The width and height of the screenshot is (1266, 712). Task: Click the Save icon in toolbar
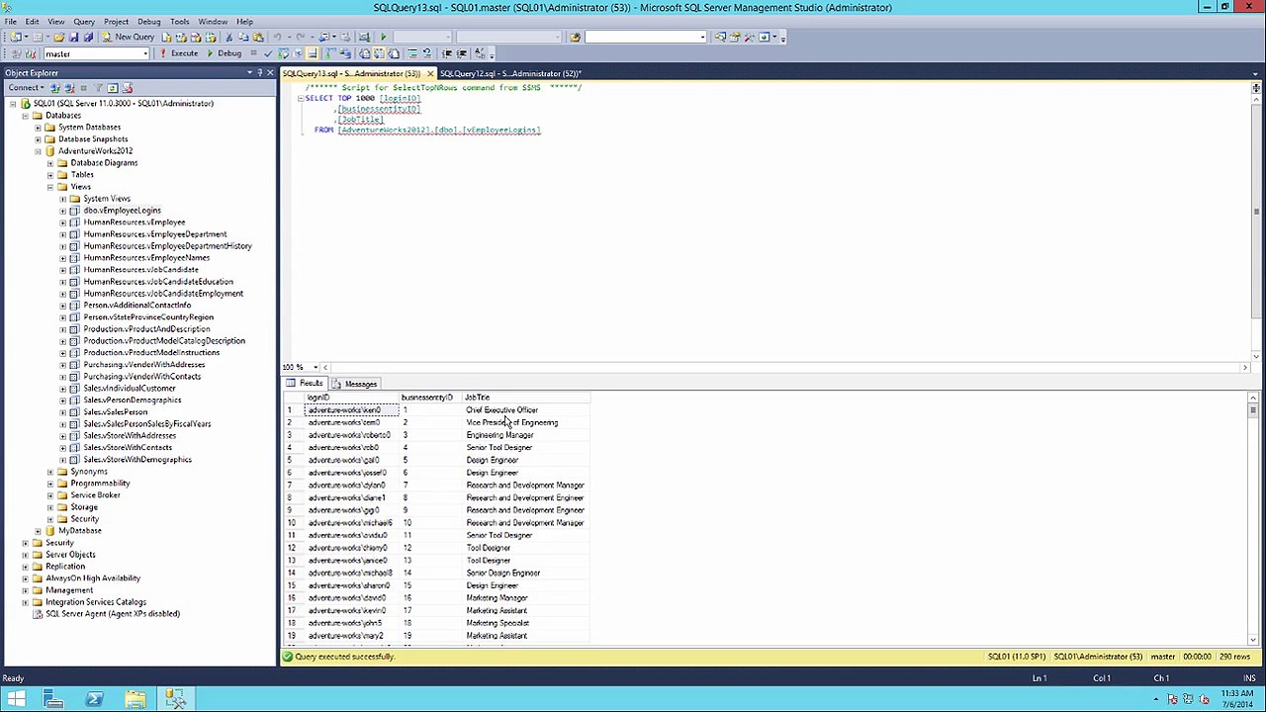click(x=74, y=37)
